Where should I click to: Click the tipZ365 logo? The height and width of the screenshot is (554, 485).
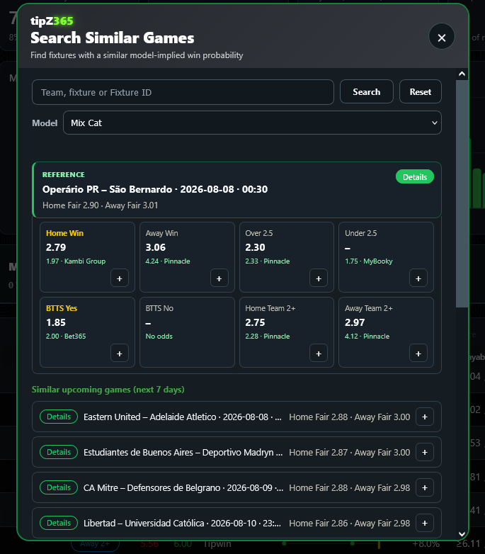(x=52, y=21)
